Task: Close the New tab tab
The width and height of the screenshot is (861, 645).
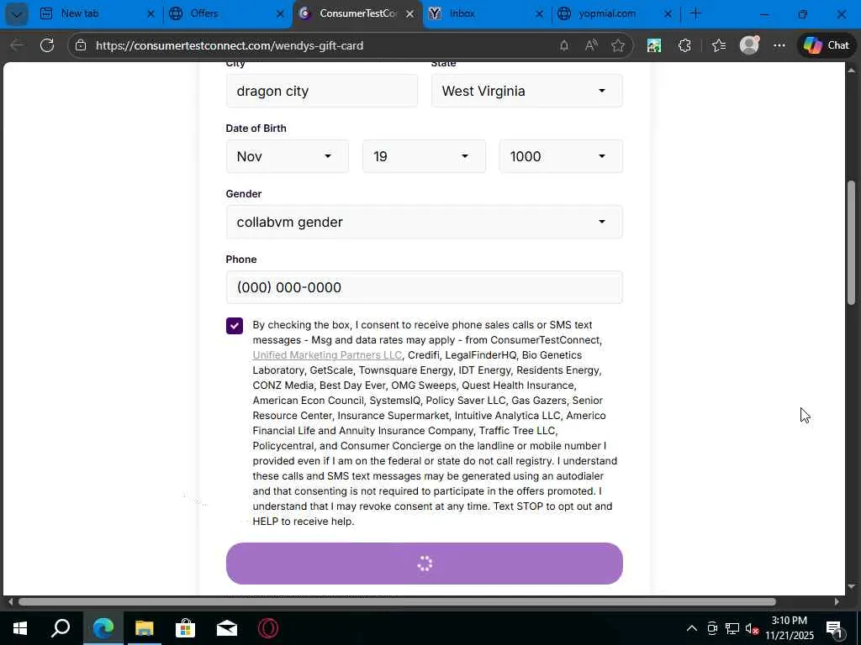Action: pos(151,13)
